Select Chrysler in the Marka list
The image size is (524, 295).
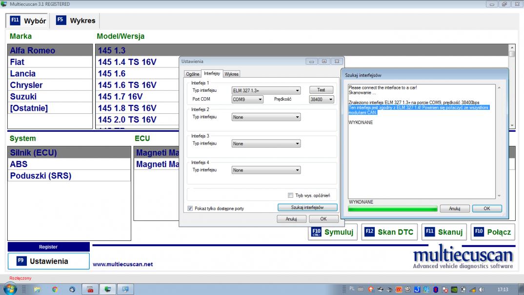50,85
